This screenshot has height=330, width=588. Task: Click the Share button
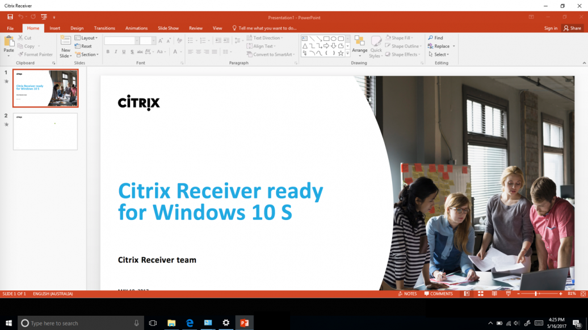coord(572,28)
